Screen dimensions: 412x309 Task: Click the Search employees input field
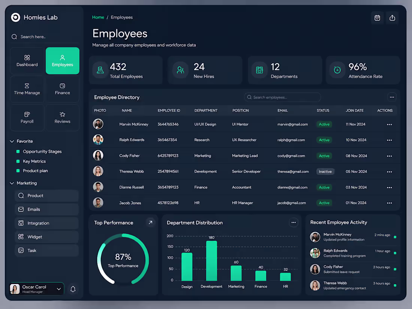(x=282, y=97)
